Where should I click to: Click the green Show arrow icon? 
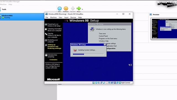point(79,8)
